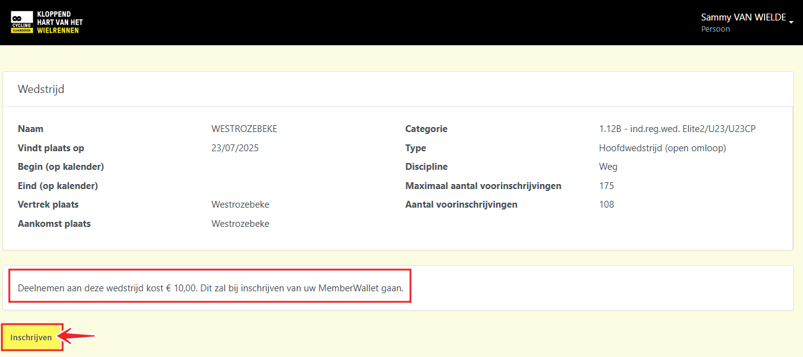
Task: Click the Persoon role text under username
Action: pyautogui.click(x=716, y=29)
